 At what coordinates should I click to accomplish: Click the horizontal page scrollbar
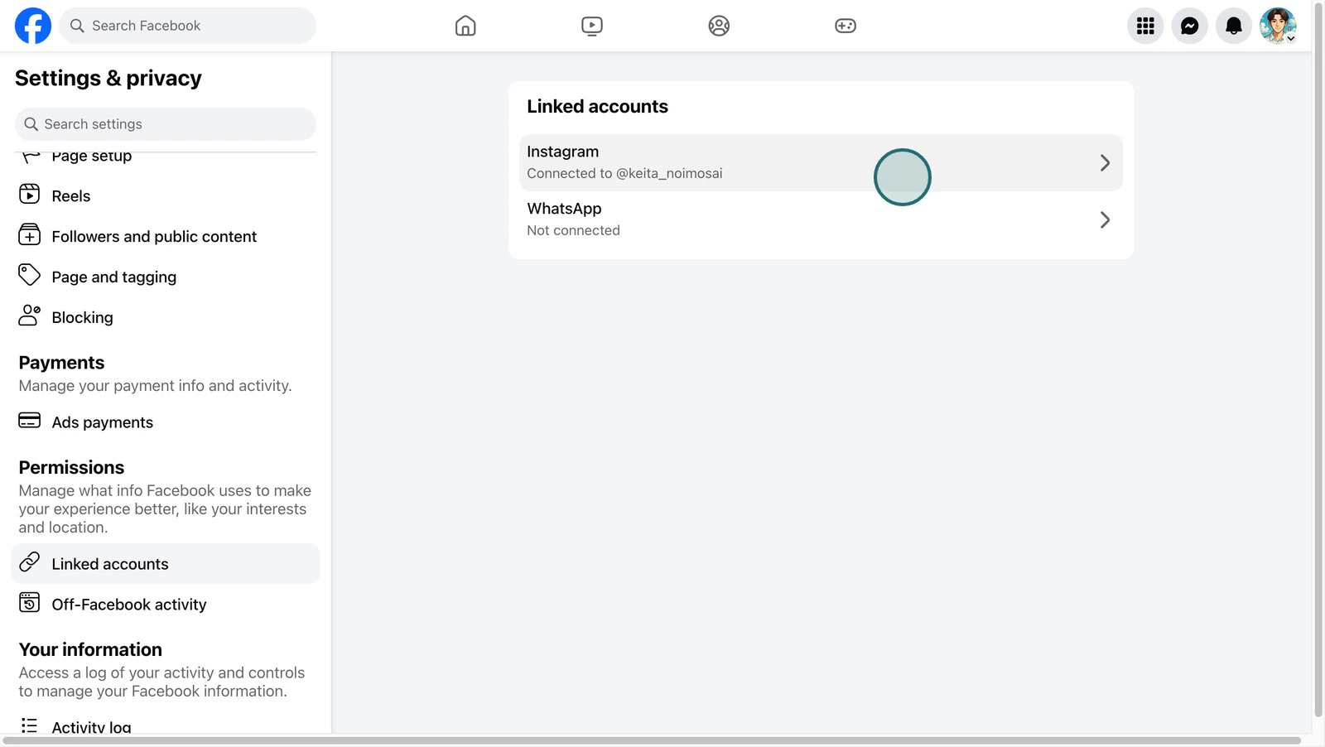652,740
